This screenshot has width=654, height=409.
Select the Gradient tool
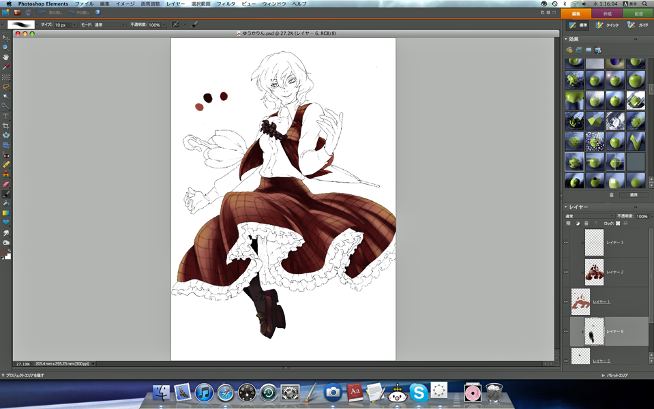6,213
